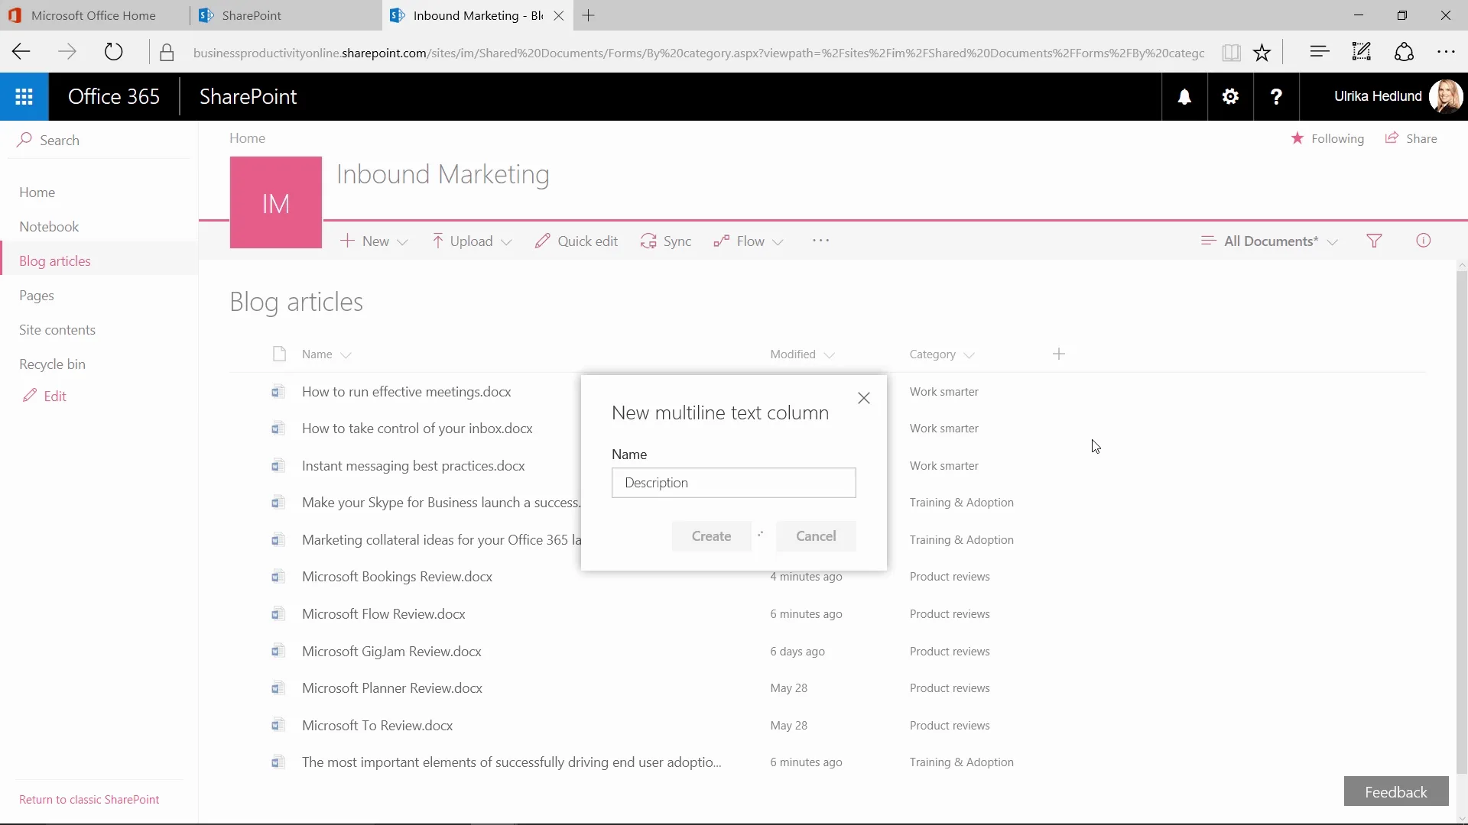Expand the Upload dropdown
Image resolution: width=1468 pixels, height=825 pixels.
click(x=472, y=241)
